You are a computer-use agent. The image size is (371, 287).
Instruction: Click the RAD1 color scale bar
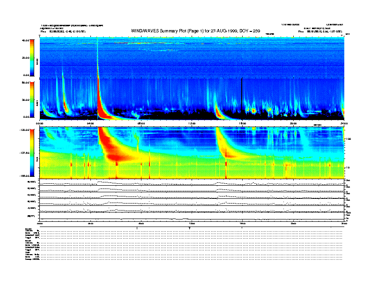pyautogui.click(x=32, y=99)
